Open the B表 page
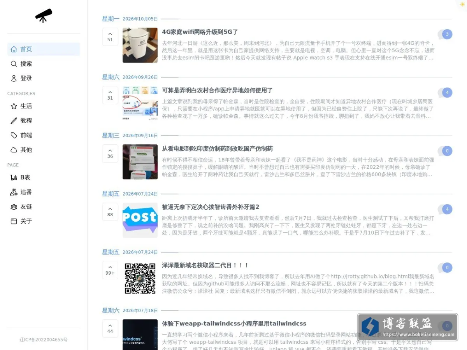467x350 pixels. point(44,177)
